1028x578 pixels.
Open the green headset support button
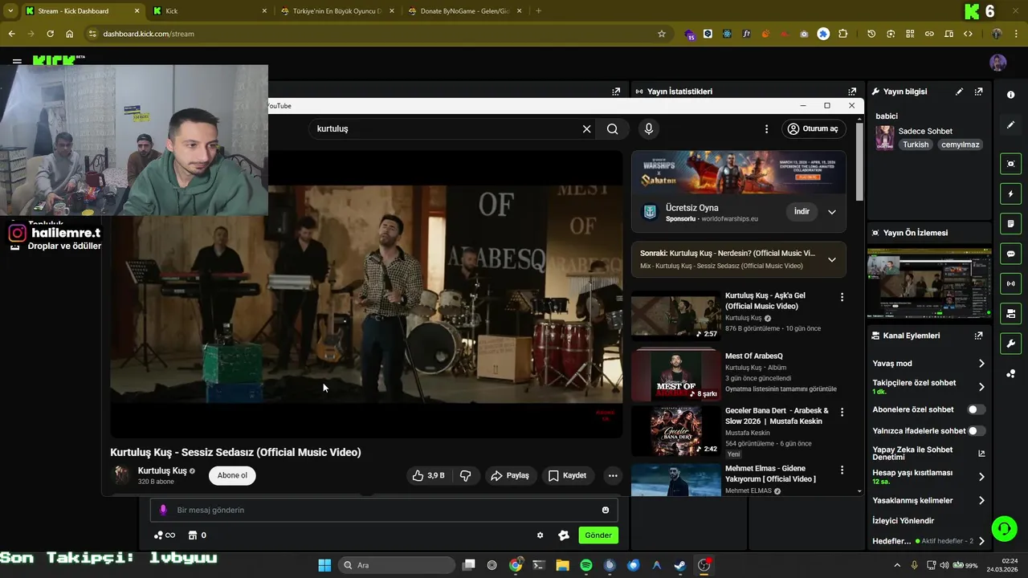click(1004, 528)
